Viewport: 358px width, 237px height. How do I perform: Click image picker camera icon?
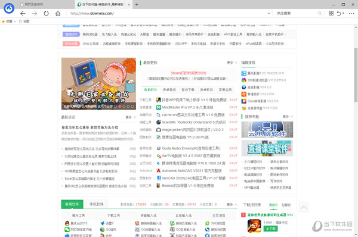[x=159, y=130]
